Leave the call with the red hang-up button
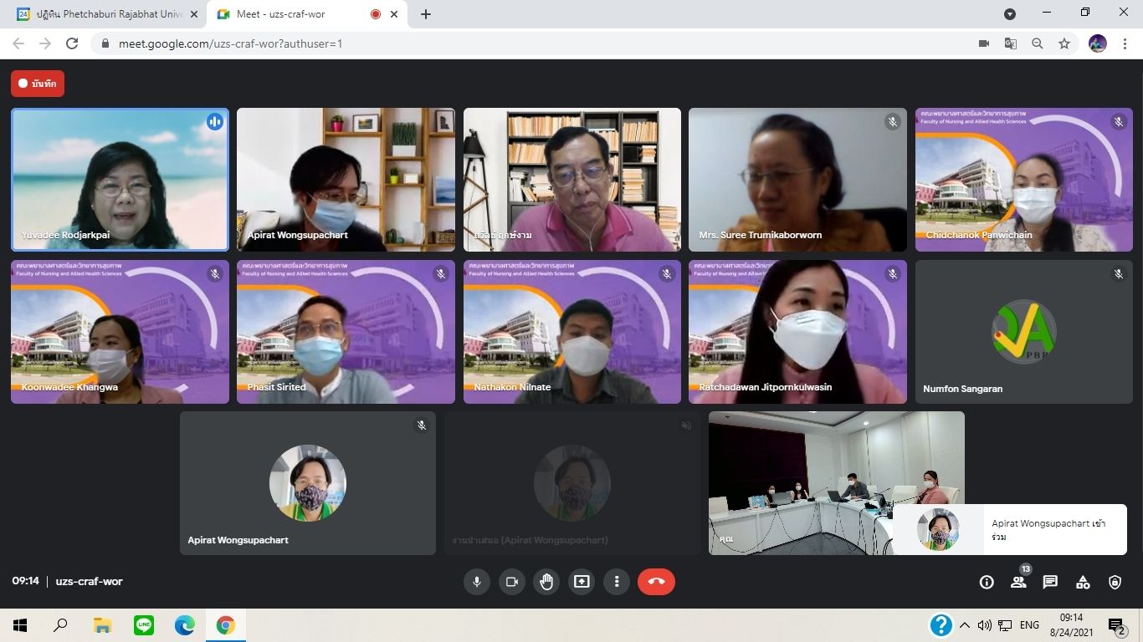 click(656, 582)
